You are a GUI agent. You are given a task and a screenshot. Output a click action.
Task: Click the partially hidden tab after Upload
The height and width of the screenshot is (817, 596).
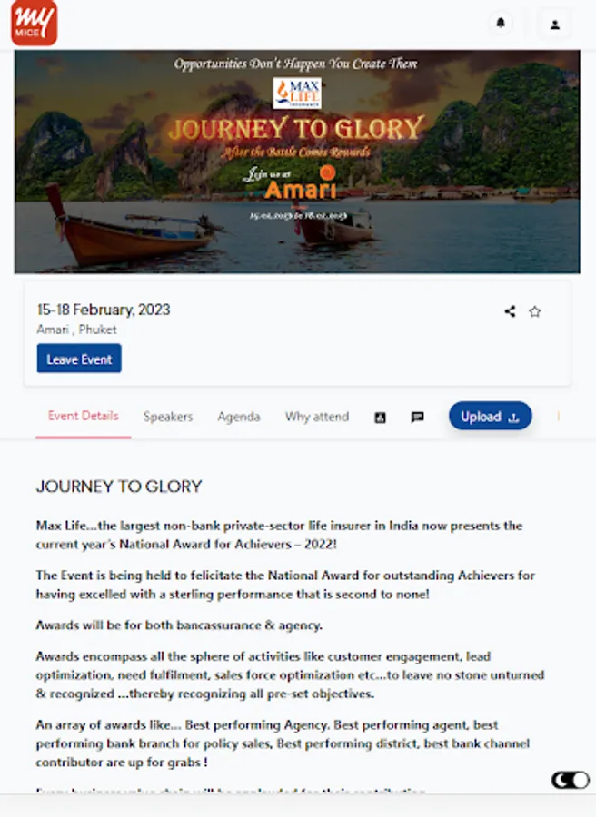pos(558,417)
